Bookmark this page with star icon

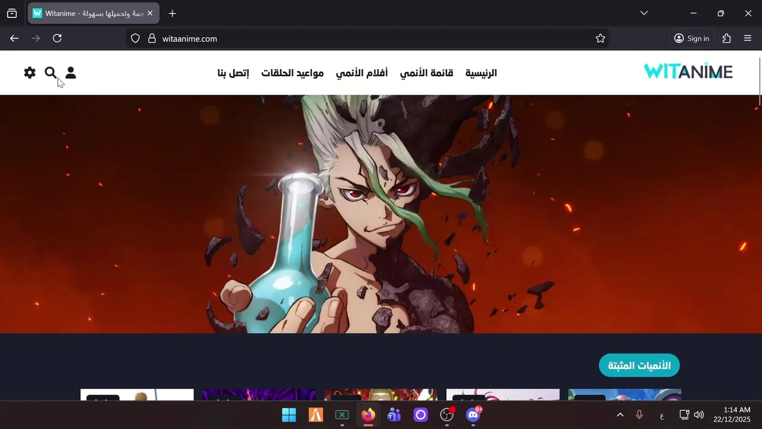(600, 38)
